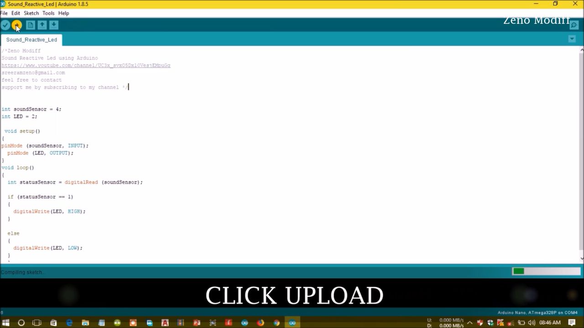Create a new sketch with New icon
This screenshot has height=328, width=584.
click(30, 25)
